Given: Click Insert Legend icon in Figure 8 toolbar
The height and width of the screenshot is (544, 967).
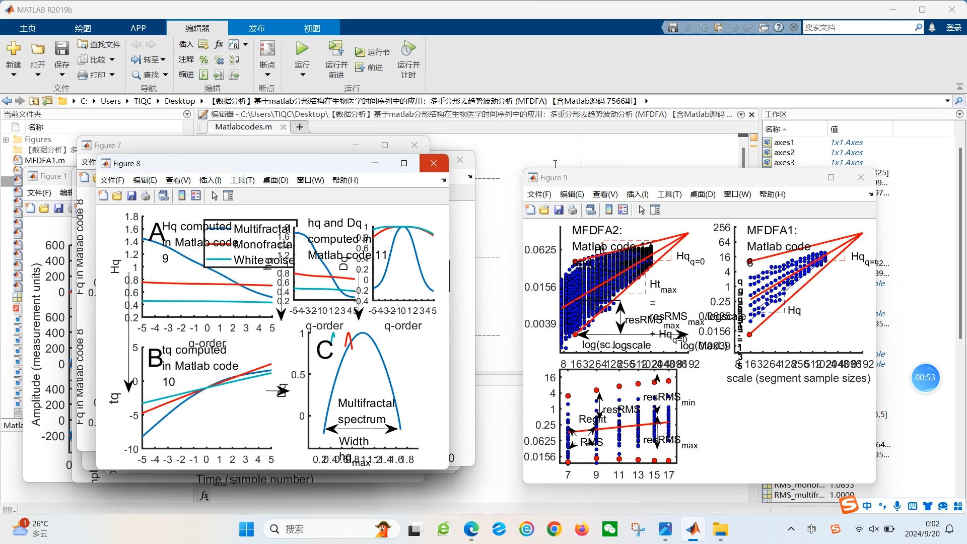Looking at the screenshot, I should click(x=196, y=196).
